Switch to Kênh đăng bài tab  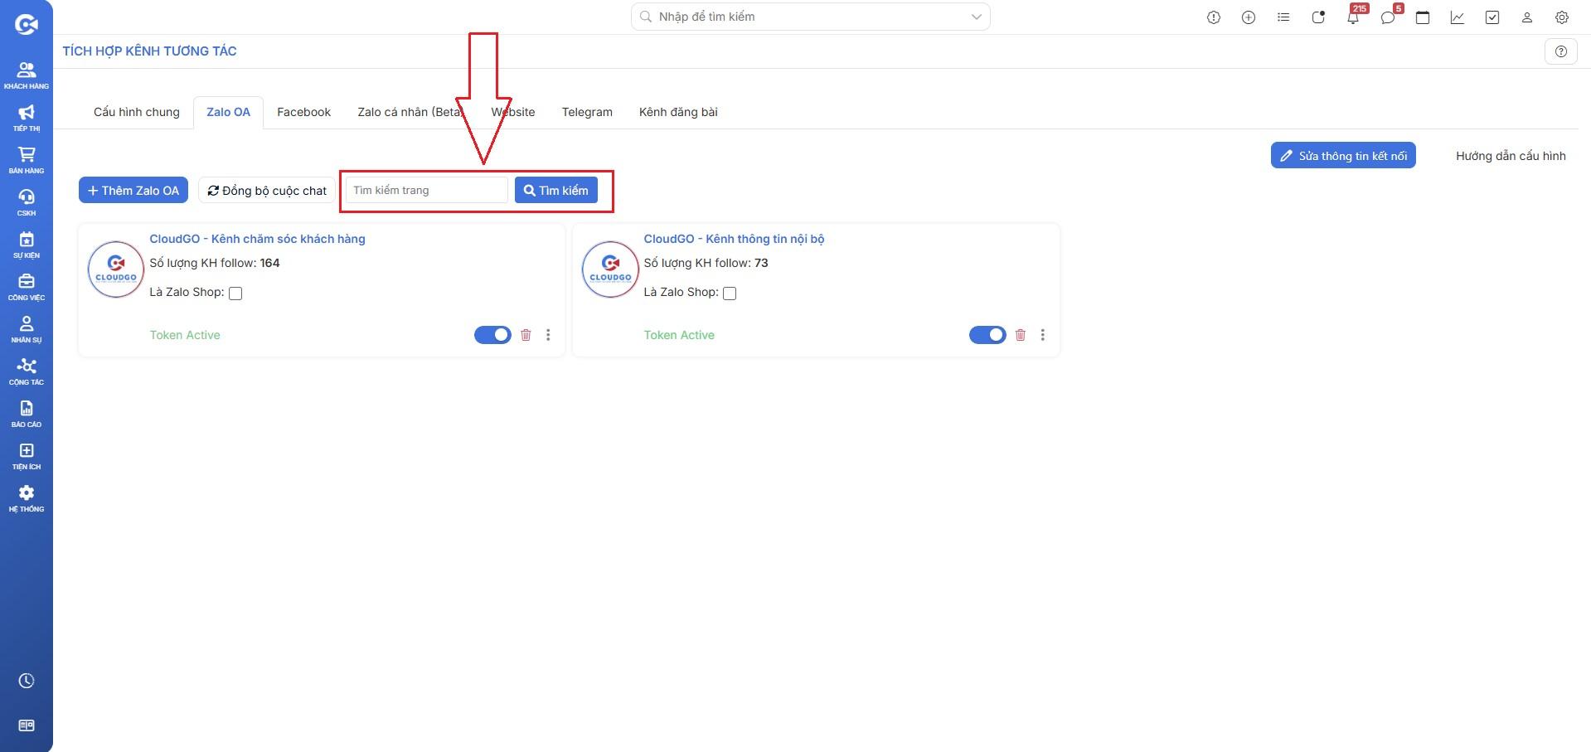678,112
